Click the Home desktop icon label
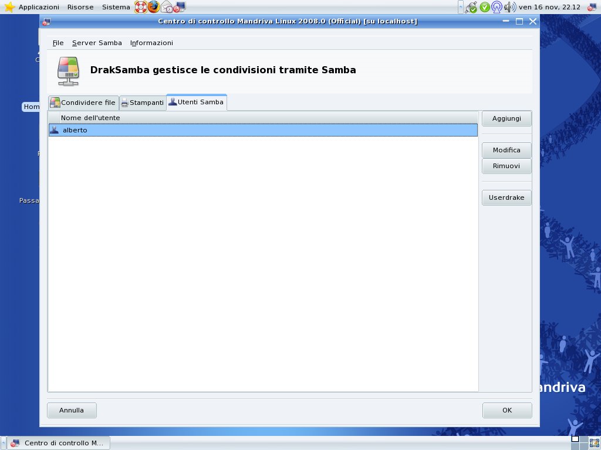 point(32,107)
